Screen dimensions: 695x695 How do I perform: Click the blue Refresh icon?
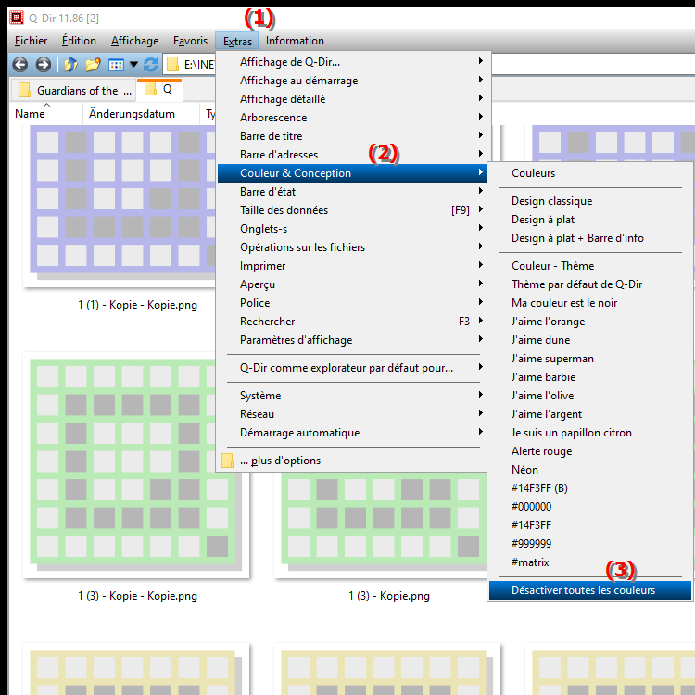151,65
